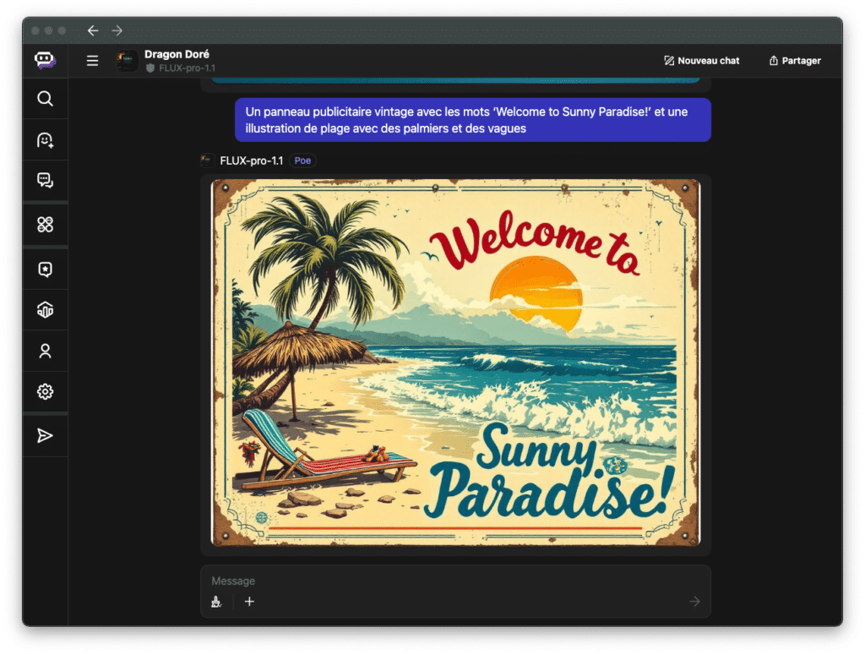Click the FLUX-pro-1.1 bot name above image
The width and height of the screenshot is (865, 654).
251,161
